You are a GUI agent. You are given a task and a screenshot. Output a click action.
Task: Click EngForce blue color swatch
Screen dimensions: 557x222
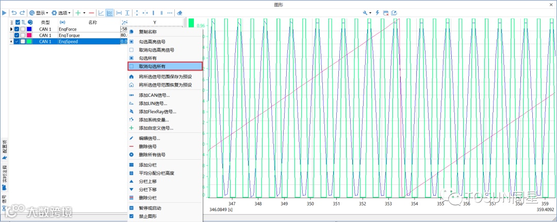pos(29,29)
